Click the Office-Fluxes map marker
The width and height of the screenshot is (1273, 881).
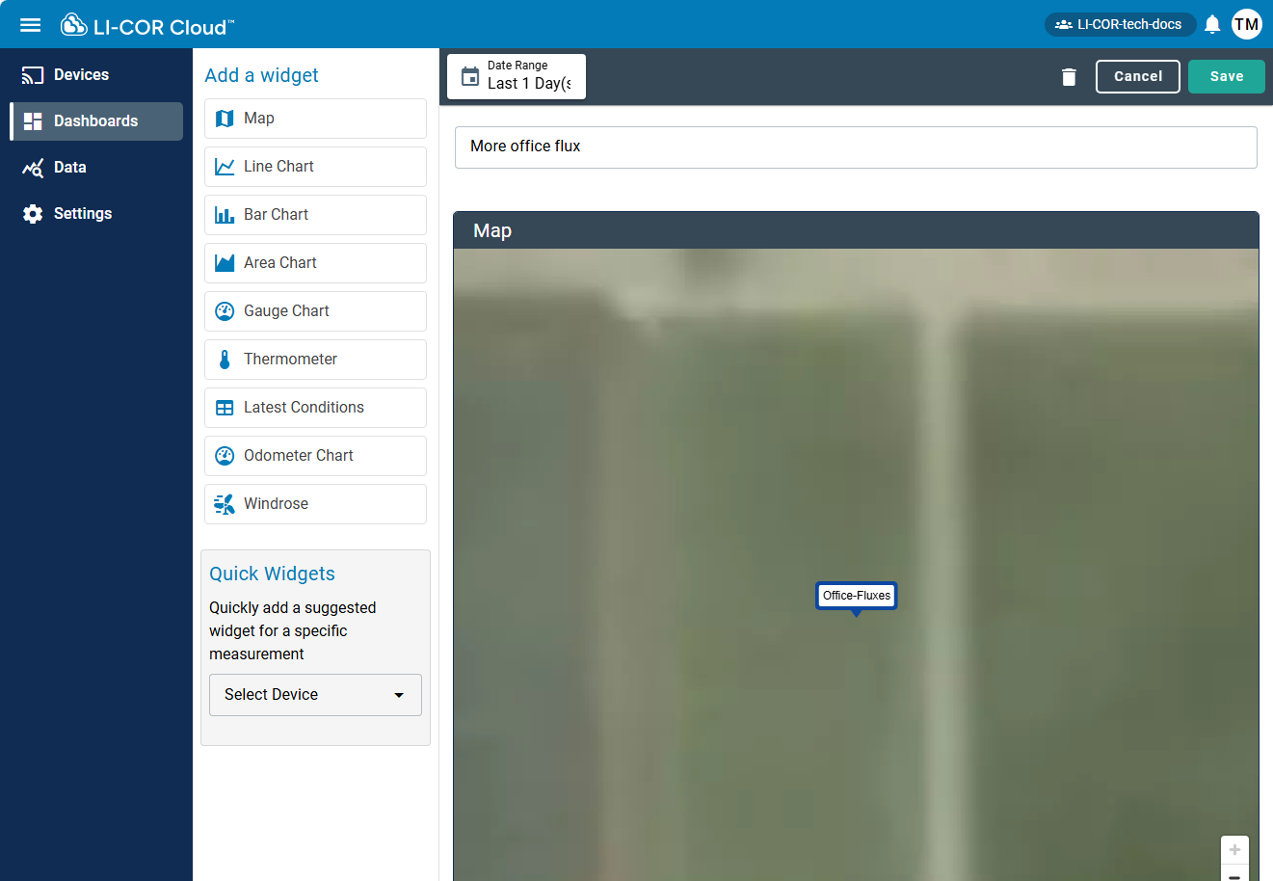coord(857,596)
